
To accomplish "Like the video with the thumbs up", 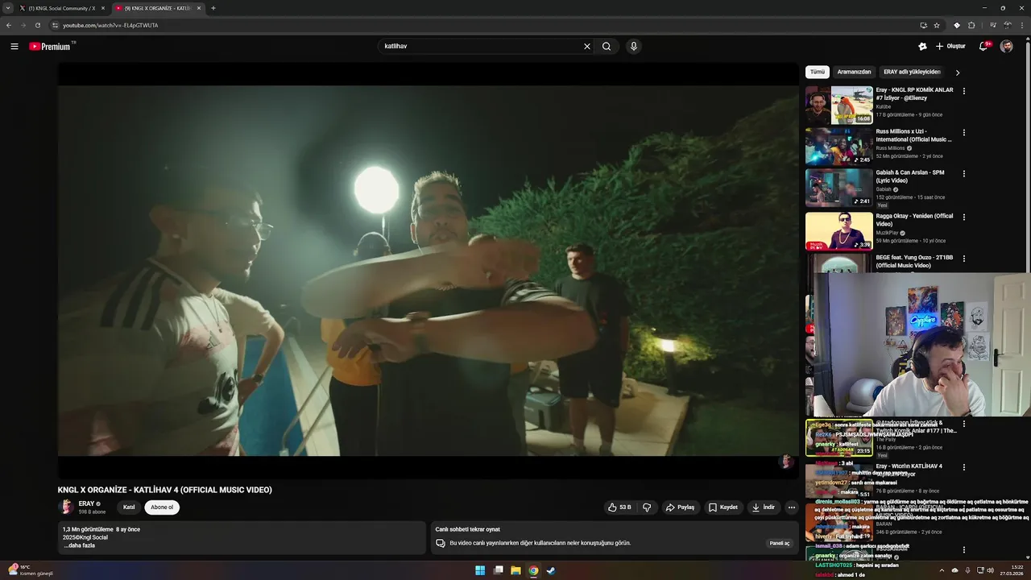I will point(619,507).
